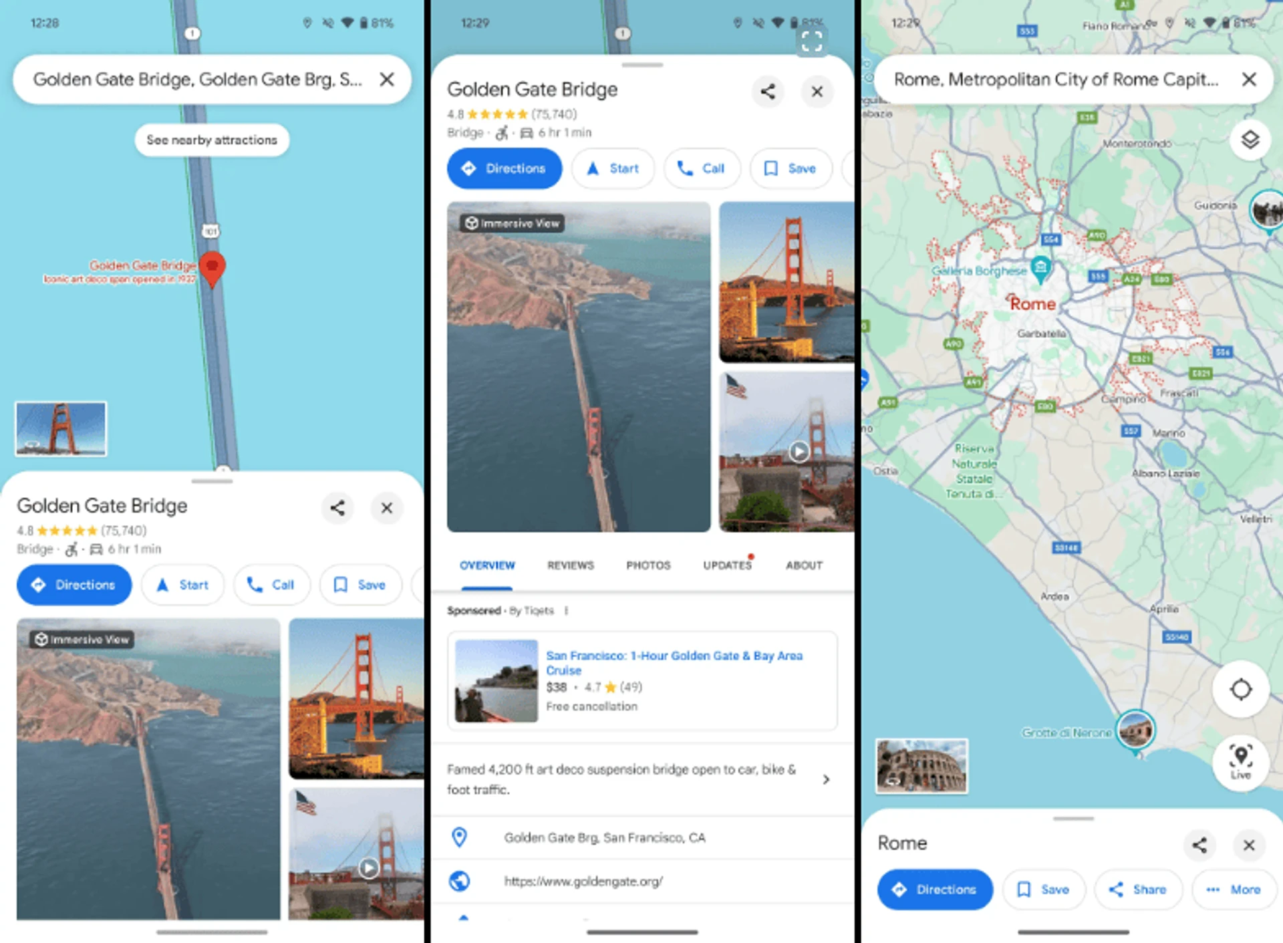This screenshot has height=943, width=1283.
Task: Tap See nearby attractions chip
Action: (x=212, y=140)
